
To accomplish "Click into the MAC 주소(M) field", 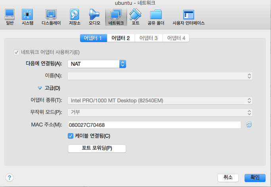I will coord(154,125).
